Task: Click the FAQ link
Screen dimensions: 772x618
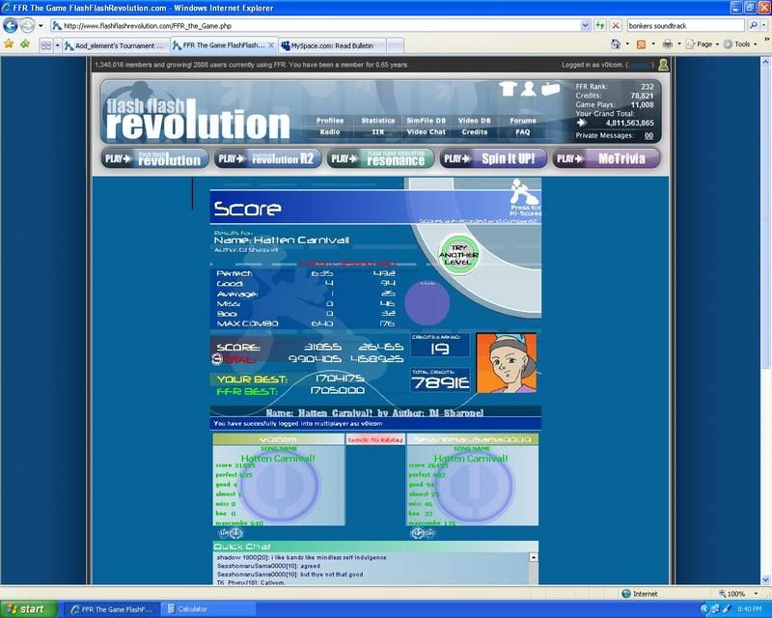Action: pos(523,132)
